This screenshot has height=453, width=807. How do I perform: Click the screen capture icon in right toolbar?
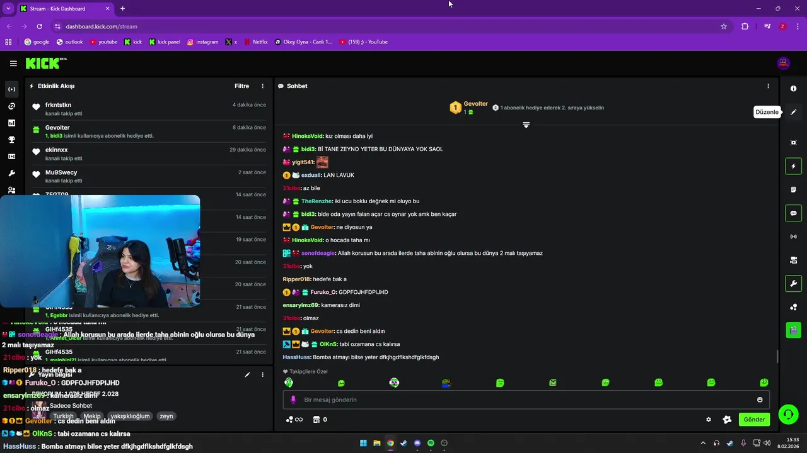(794, 143)
